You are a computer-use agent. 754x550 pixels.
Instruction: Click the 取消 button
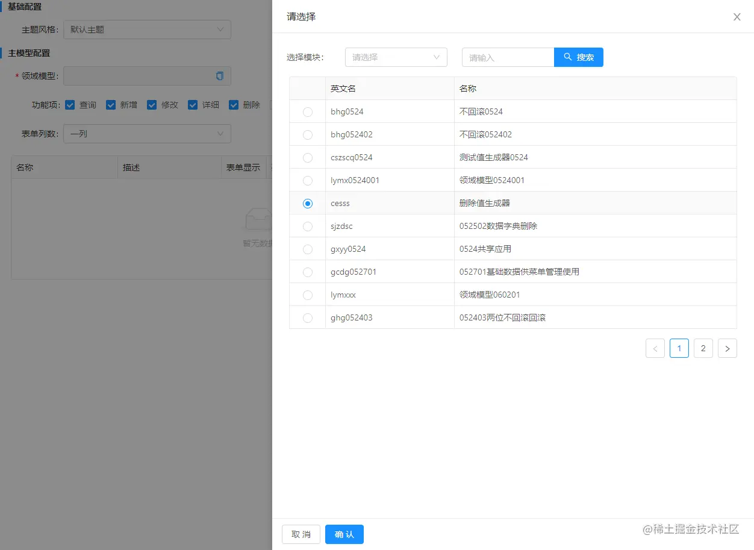point(301,534)
